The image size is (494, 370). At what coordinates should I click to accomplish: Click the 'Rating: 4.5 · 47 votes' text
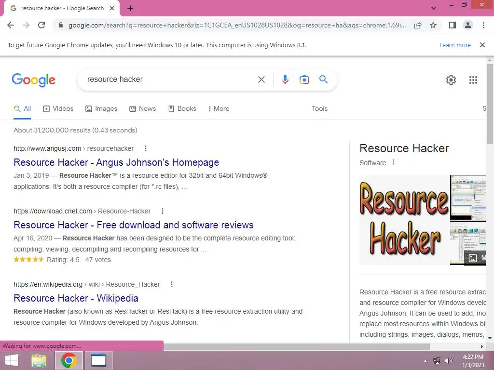pos(79,260)
